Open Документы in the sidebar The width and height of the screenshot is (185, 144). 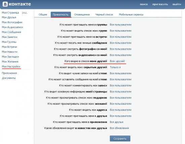click(x=9, y=78)
